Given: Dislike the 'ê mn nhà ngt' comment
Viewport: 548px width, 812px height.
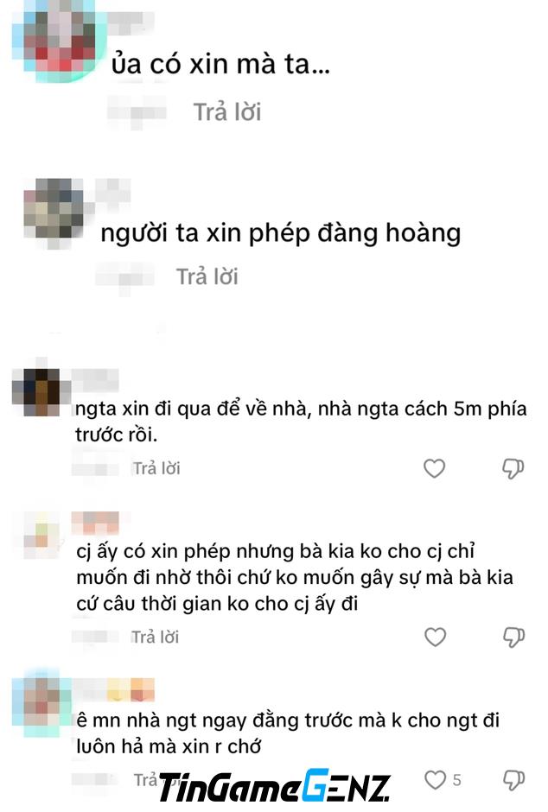Looking at the screenshot, I should click(513, 780).
